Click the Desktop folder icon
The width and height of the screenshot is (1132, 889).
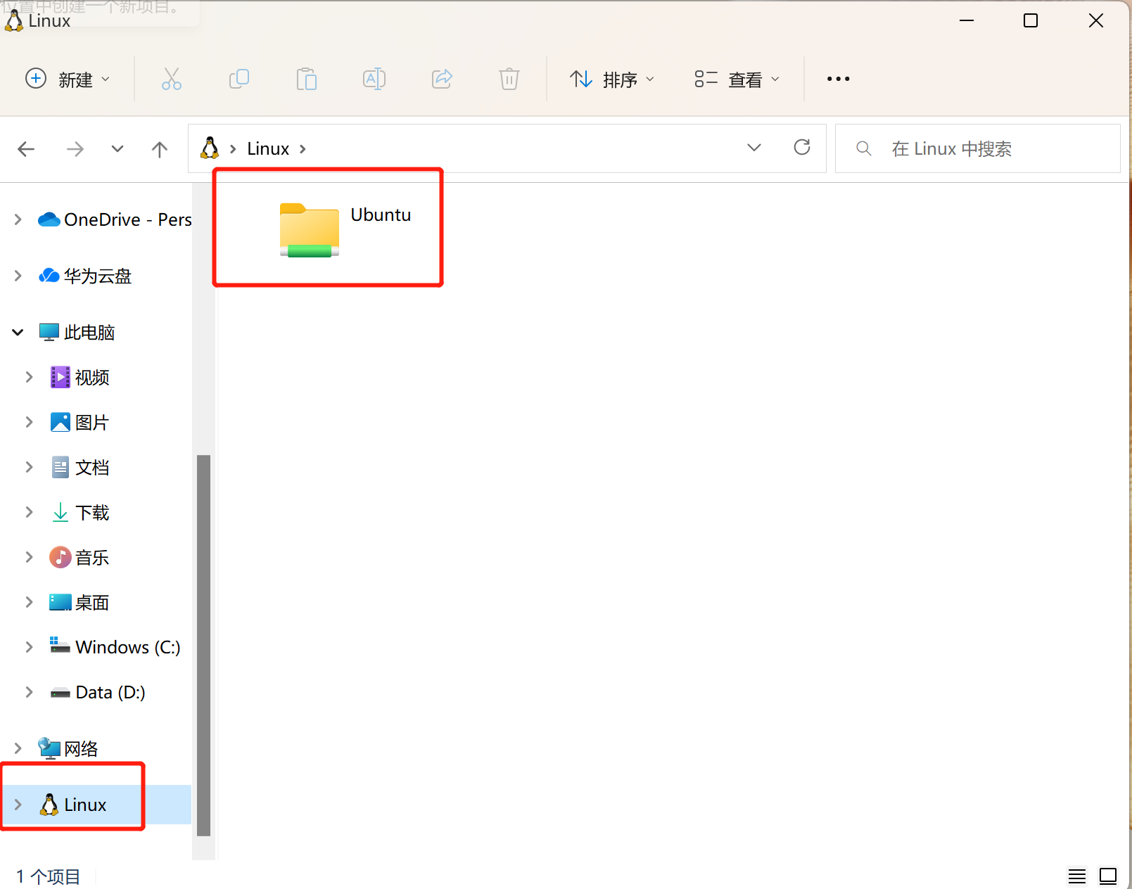tap(61, 602)
